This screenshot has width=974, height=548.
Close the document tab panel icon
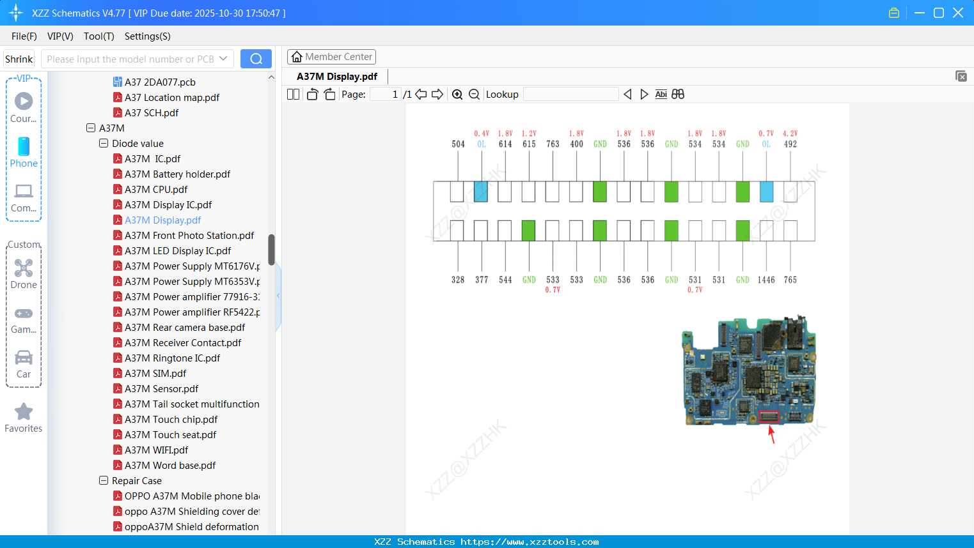961,76
